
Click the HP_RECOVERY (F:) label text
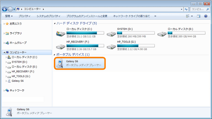(x=78, y=42)
